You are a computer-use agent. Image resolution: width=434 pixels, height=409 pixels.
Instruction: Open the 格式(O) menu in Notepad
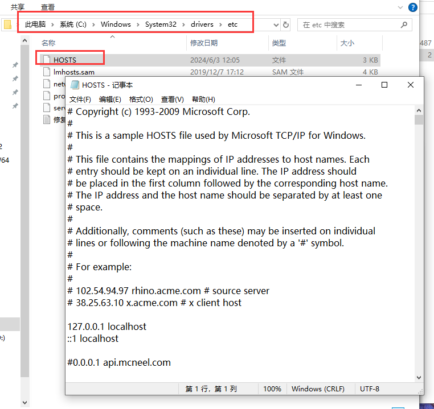point(141,100)
